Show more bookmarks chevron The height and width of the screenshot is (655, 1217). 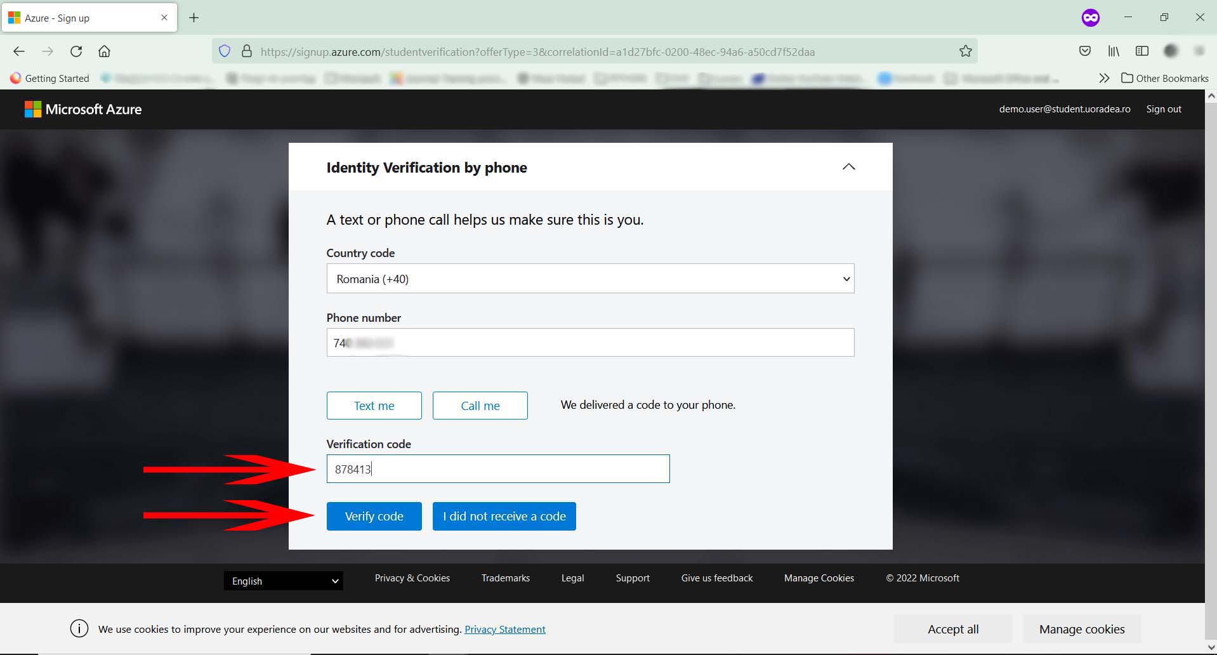[x=1104, y=78]
